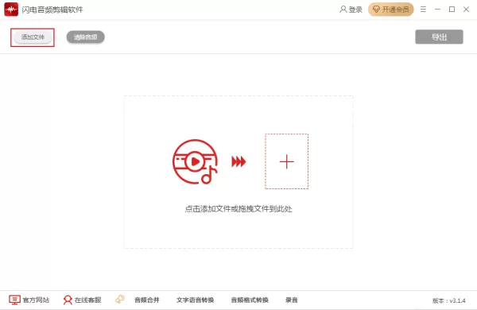Screen dimensions: 477x310
Task: Click the megaphone announcement icon
Action: pyautogui.click(x=120, y=300)
